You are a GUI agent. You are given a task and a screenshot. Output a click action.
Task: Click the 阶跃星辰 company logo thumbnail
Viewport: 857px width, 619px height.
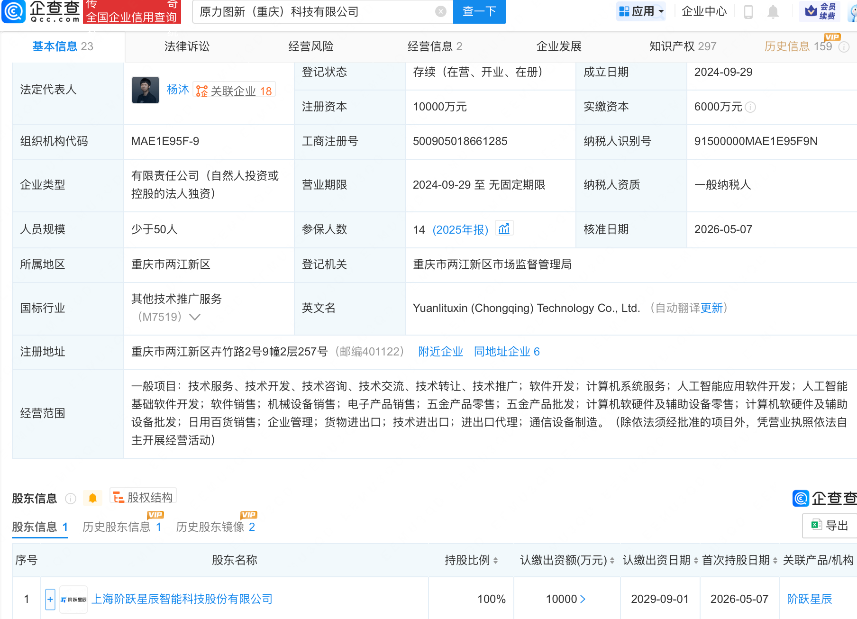click(x=73, y=600)
